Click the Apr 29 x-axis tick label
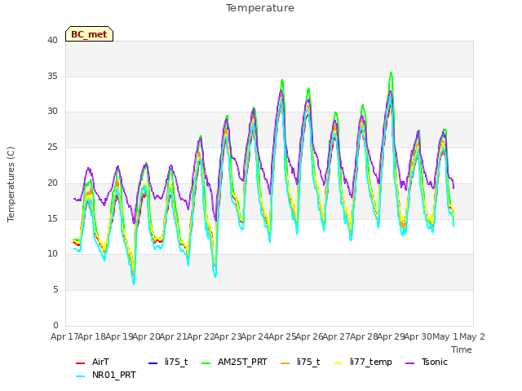This screenshot has height=391, width=522. click(x=391, y=336)
